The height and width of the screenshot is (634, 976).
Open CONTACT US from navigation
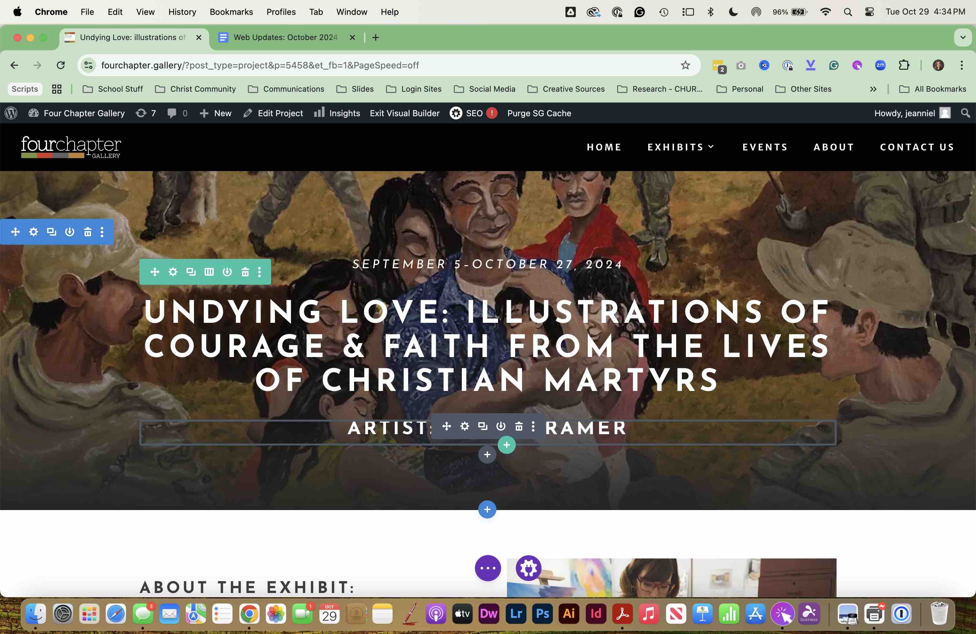pos(917,147)
